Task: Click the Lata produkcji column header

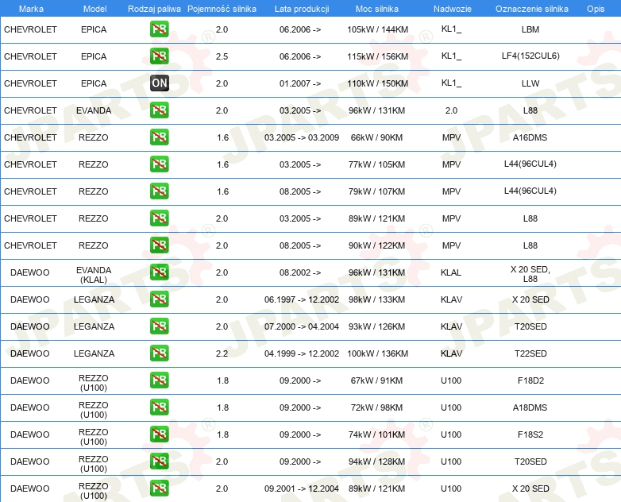Action: click(x=302, y=9)
